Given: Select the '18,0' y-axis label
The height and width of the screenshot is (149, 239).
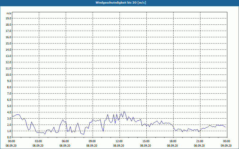Looking at the screenshot, I should point(9,25).
